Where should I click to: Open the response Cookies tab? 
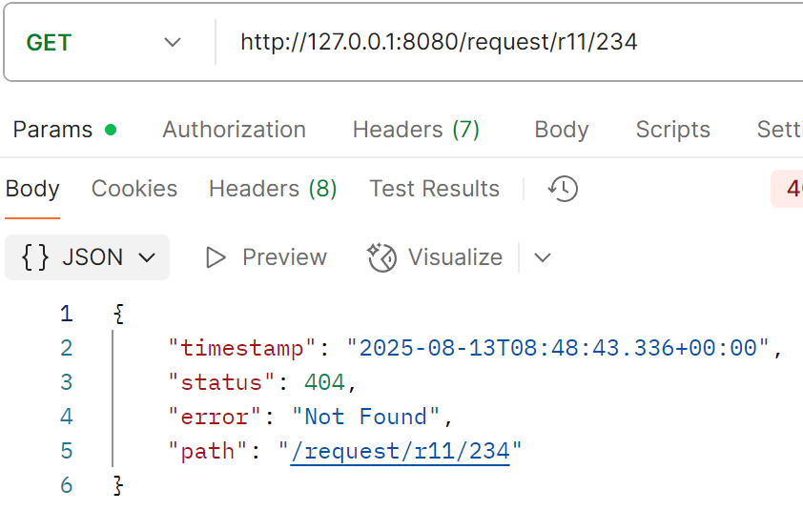(134, 189)
